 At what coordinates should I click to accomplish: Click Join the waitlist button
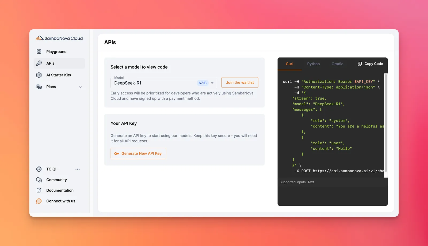tap(240, 82)
